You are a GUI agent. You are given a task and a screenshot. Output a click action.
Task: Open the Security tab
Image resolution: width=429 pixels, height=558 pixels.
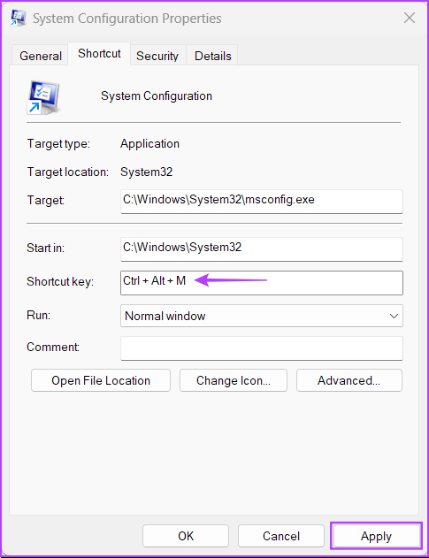(157, 56)
